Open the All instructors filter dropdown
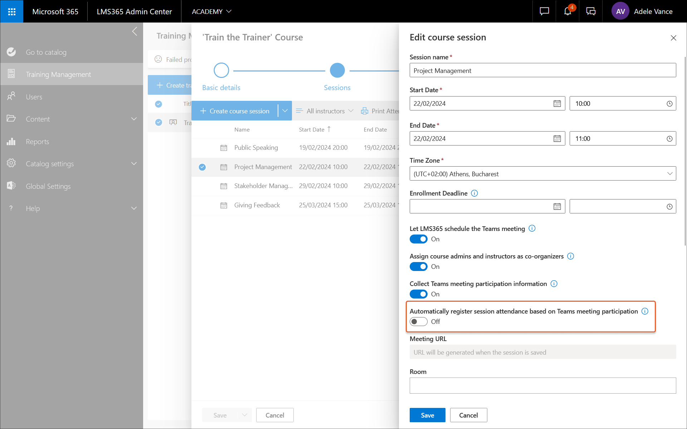 (x=325, y=111)
